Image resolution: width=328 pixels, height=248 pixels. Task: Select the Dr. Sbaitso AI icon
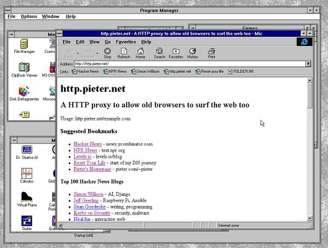tap(27, 152)
